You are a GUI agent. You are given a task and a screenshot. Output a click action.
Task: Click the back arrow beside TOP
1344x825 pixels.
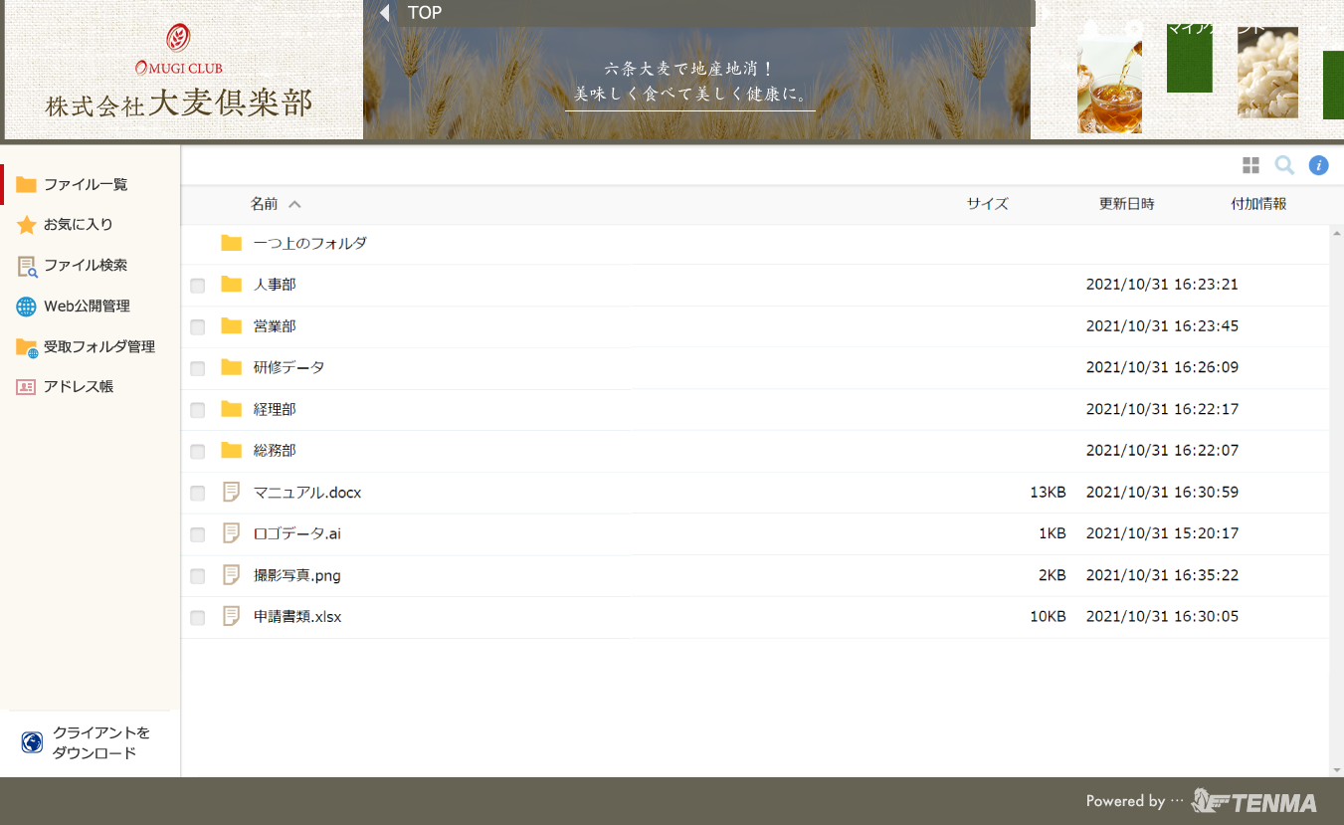coord(384,13)
